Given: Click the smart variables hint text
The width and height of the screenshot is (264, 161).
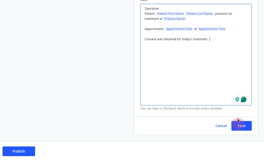Looking at the screenshot, I should point(182,109).
